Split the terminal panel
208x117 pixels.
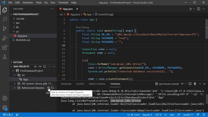click(x=190, y=84)
